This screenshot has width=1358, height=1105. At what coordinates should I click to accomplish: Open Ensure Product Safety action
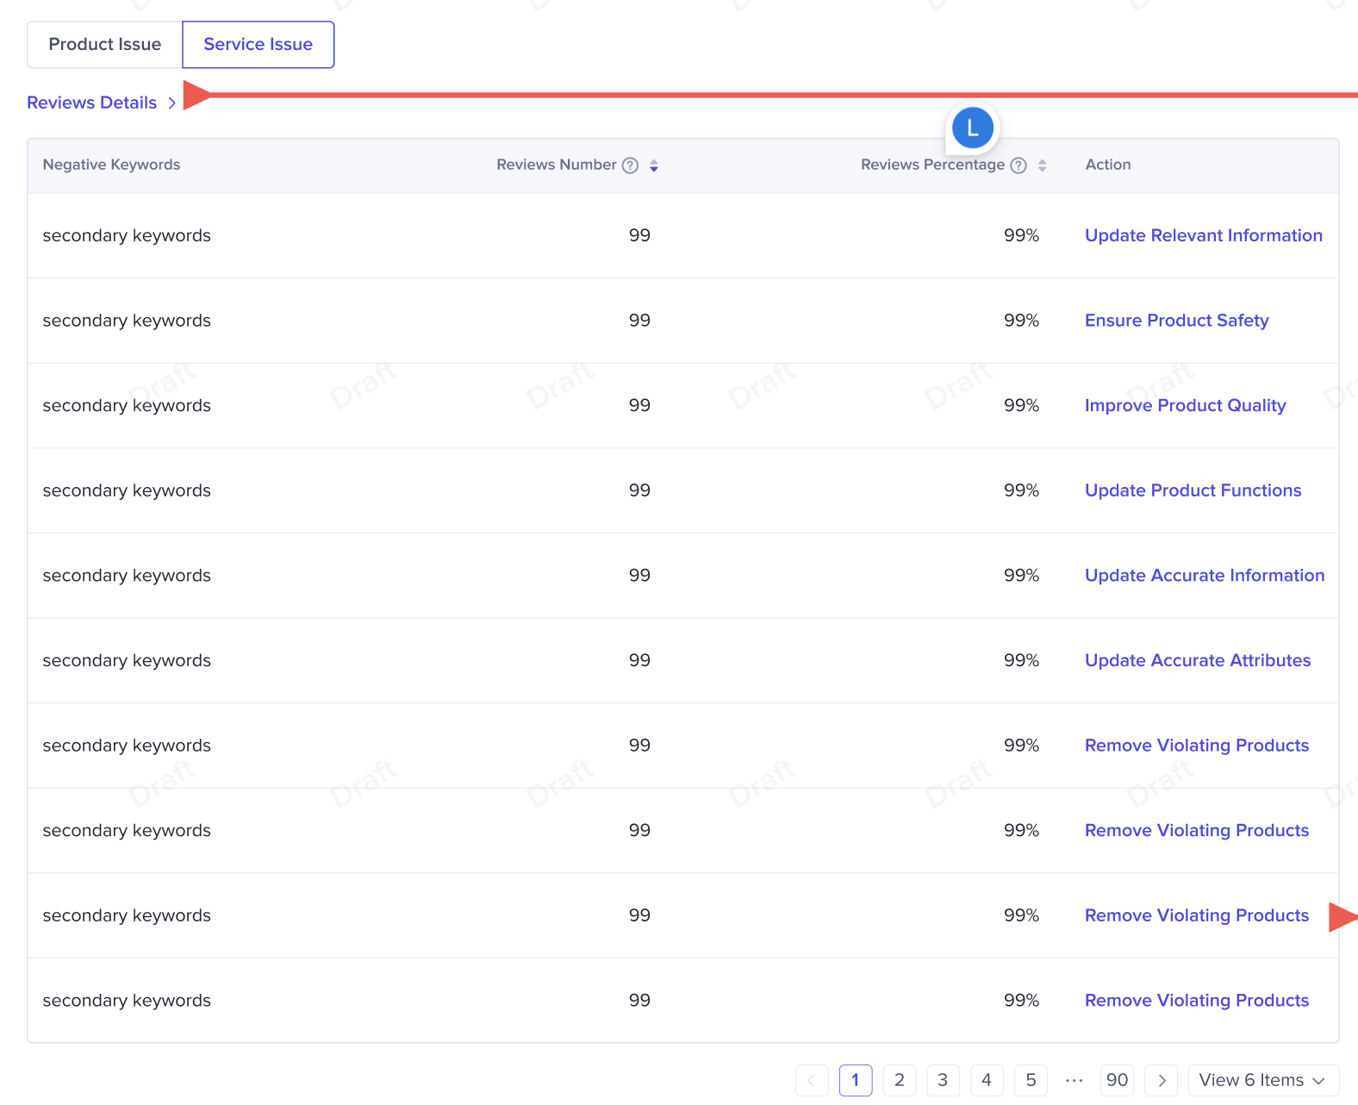[1176, 321]
